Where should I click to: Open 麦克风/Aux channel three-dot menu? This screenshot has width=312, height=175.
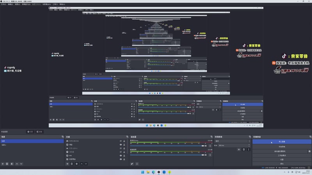210,146
